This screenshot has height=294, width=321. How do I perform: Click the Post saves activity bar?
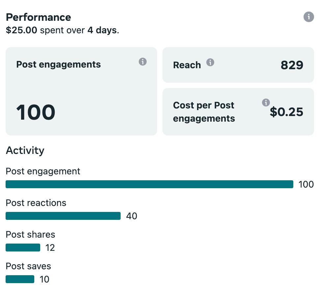pyautogui.click(x=20, y=279)
